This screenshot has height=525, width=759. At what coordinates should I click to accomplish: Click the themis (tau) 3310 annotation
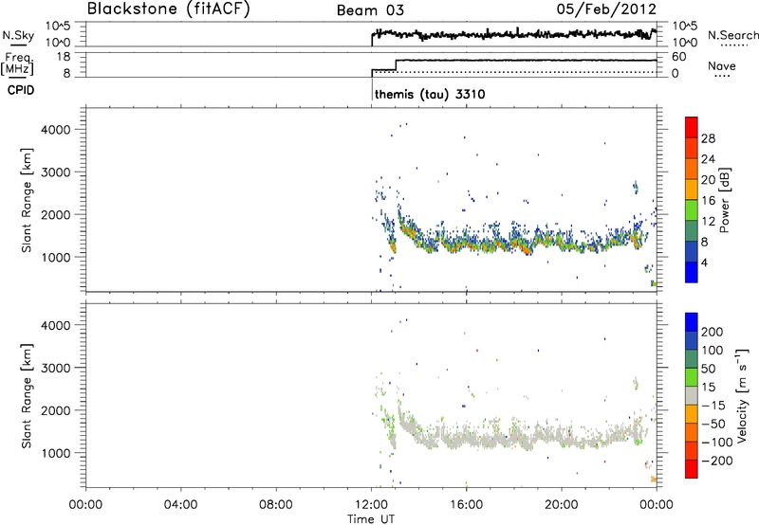(430, 94)
